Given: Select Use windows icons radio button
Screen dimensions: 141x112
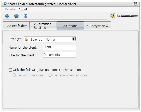Looking at the screenshot, I should click(14, 75).
